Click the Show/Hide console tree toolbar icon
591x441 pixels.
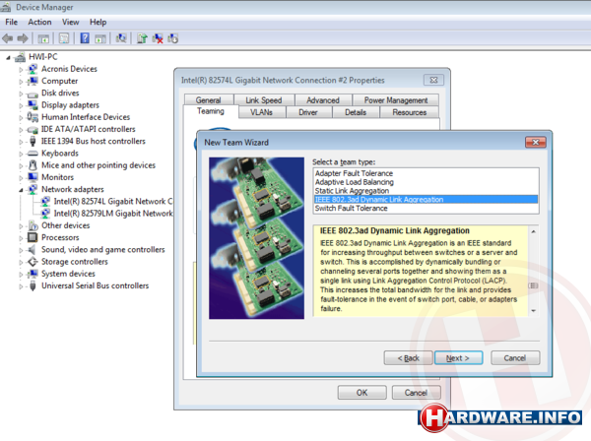click(43, 38)
